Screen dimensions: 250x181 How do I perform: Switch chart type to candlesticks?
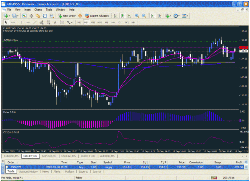[x=122, y=16]
